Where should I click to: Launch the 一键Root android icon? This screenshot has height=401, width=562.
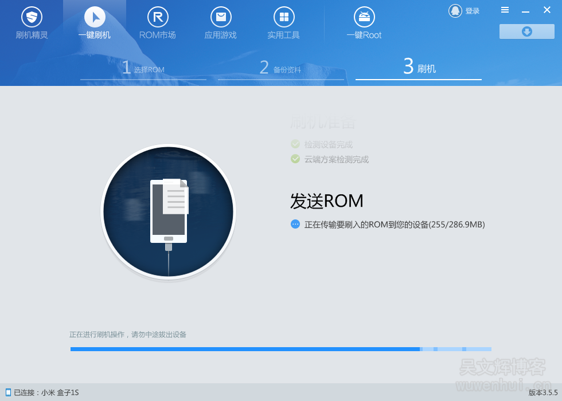pos(364,17)
